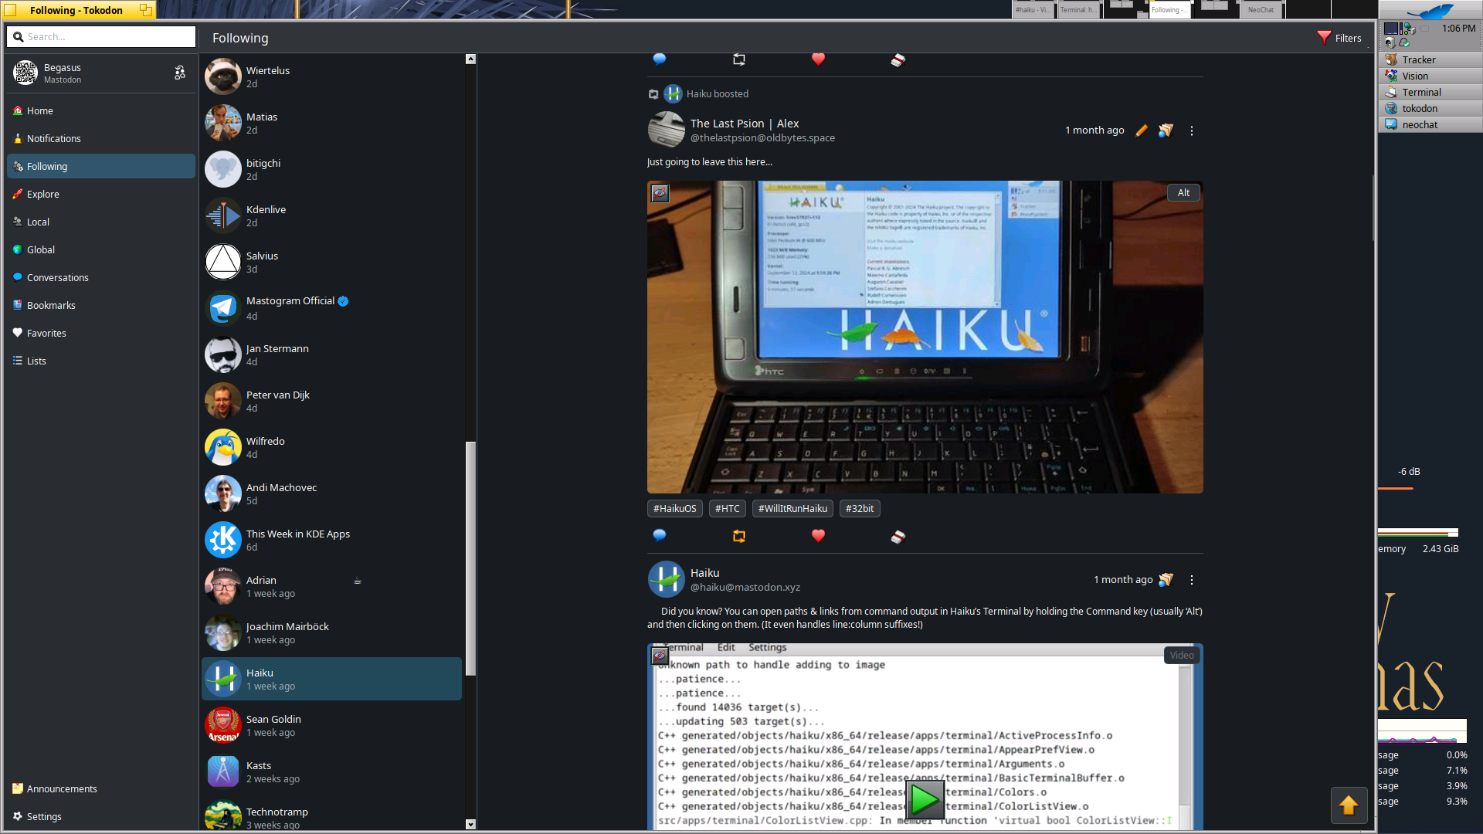Switch to Vision in Deskbar
The height and width of the screenshot is (834, 1483).
point(1430,76)
